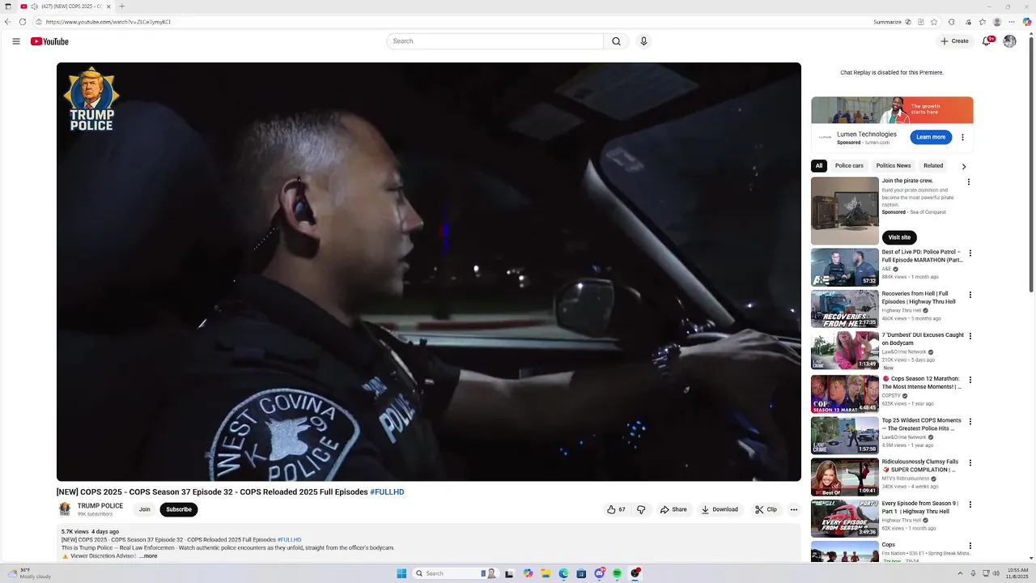Screen dimensions: 1036x583
Task: Open options for Ridiculousnessly Clumsy Falls video
Action: click(970, 463)
